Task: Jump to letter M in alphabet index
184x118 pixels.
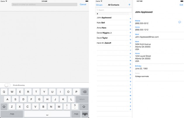Action: 130,61
